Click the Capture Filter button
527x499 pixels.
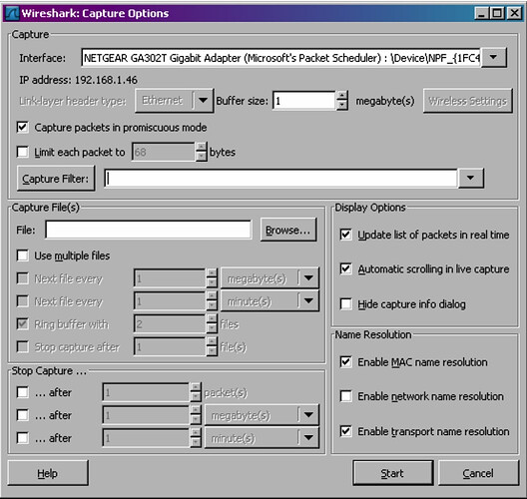(x=56, y=179)
